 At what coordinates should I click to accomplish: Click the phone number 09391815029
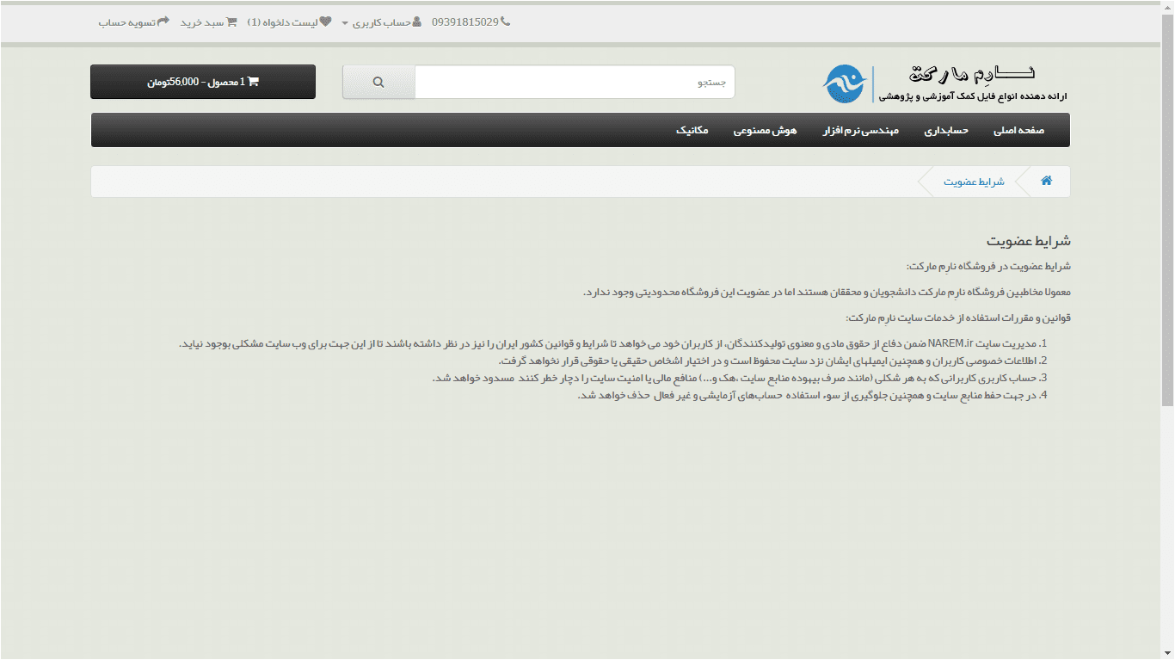(x=464, y=22)
